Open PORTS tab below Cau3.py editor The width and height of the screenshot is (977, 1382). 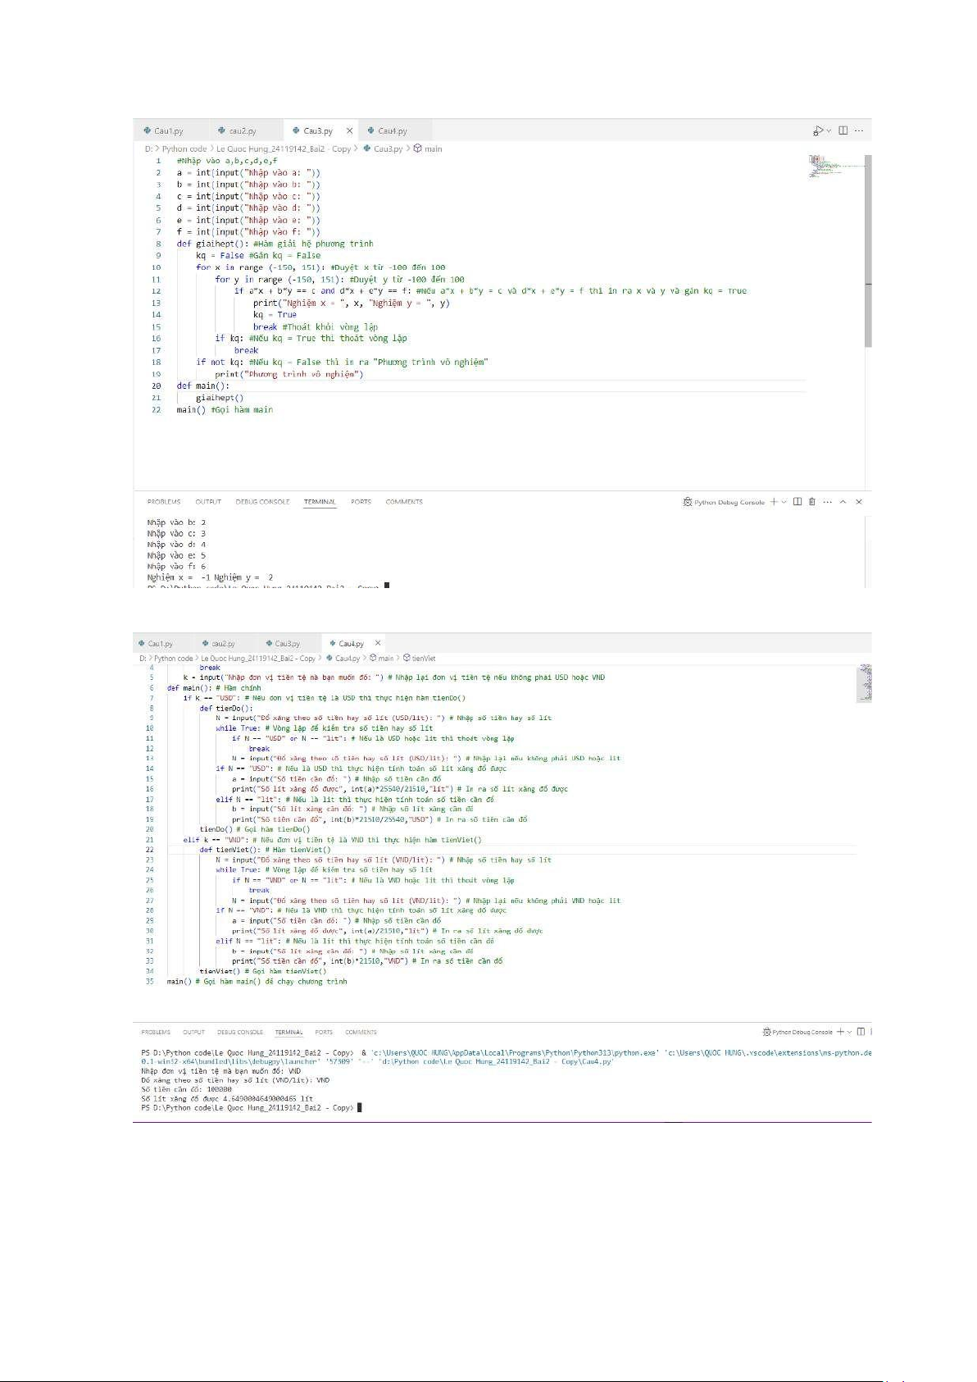(x=361, y=502)
